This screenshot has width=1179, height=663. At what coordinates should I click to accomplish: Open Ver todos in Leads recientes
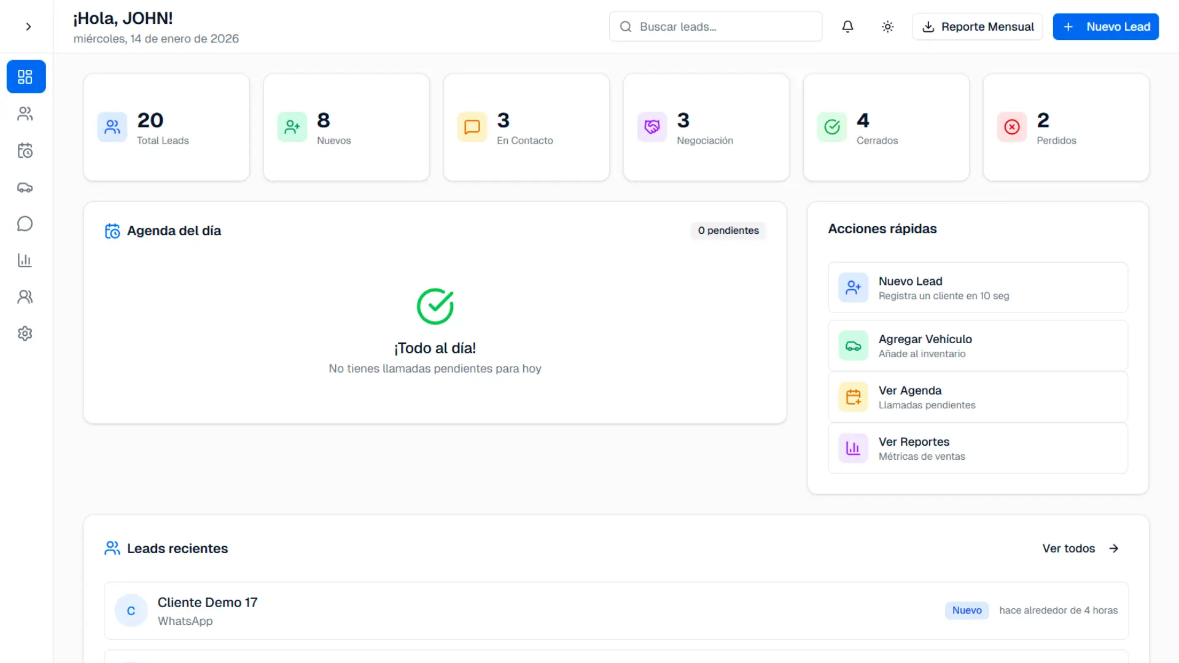[1080, 548]
